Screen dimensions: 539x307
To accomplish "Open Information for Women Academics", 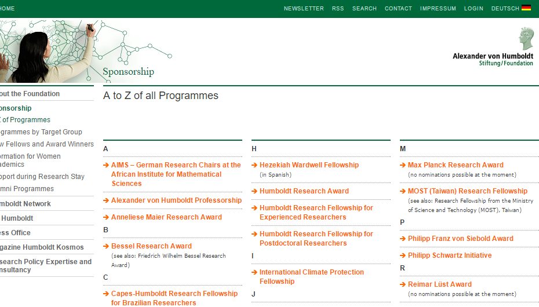I will (30, 160).
